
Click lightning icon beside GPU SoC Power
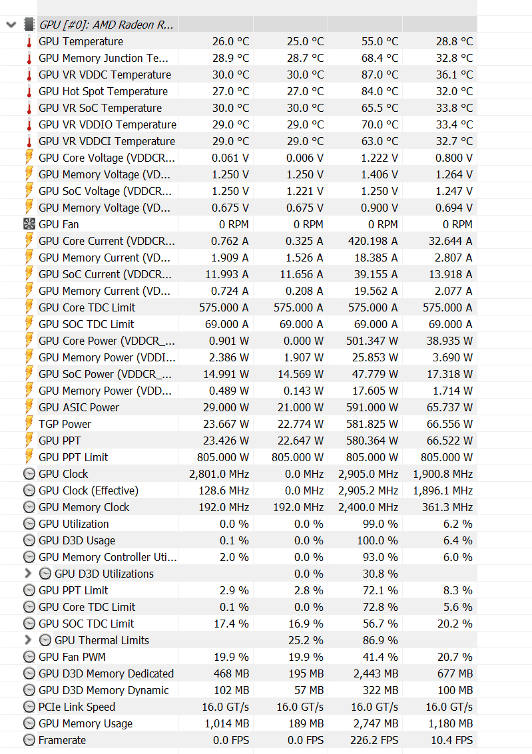[29, 373]
